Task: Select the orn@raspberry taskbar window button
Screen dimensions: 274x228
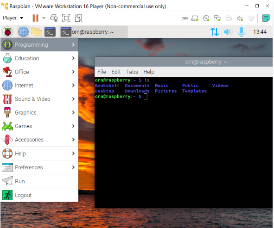Action: (x=94, y=32)
